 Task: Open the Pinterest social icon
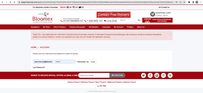[163, 76]
